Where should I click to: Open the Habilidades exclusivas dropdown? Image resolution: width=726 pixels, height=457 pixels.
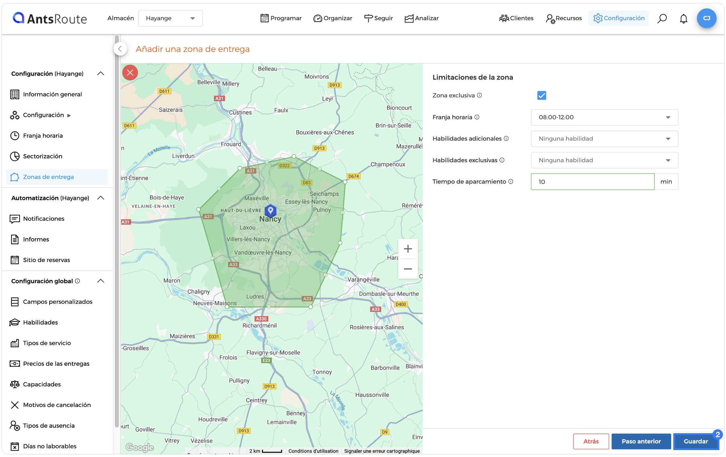click(x=604, y=160)
